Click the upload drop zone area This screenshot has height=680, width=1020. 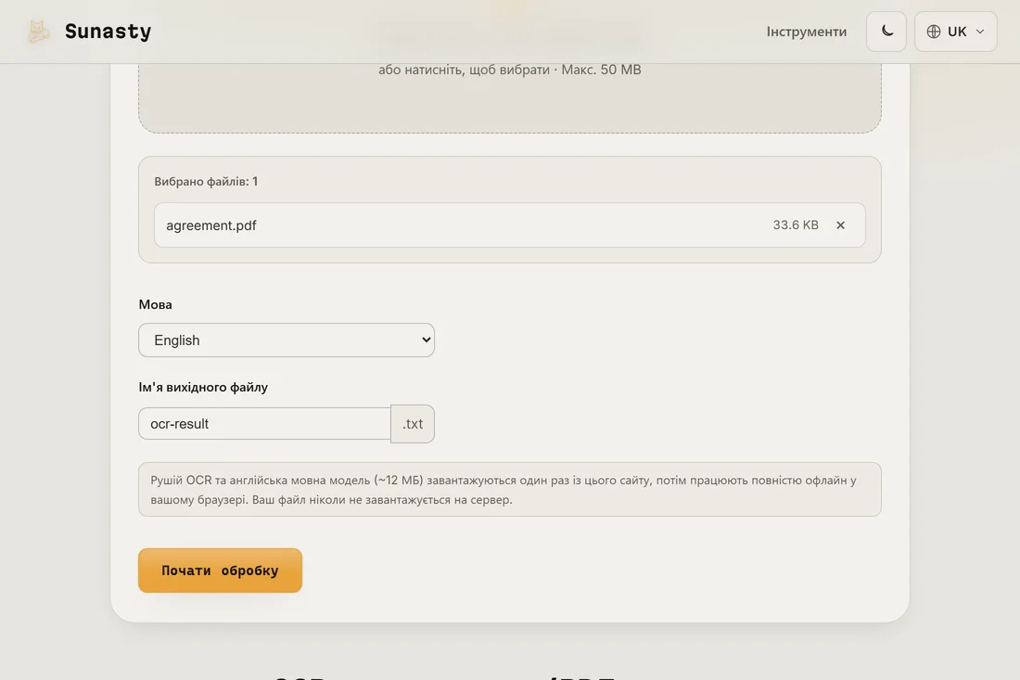pyautogui.click(x=509, y=97)
